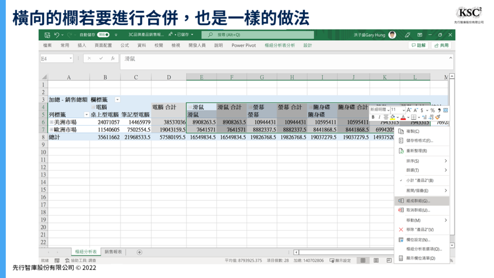
Task: Open the 篩選(T) submenu
Action: 422,170
